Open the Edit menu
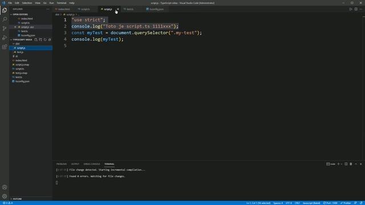365x205 pixels. [x=17, y=3]
